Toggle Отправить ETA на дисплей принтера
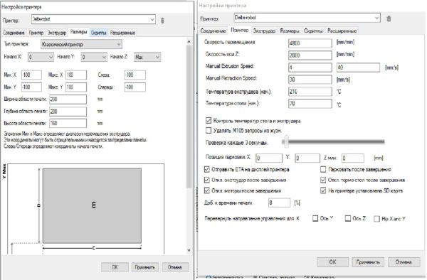 207,169
